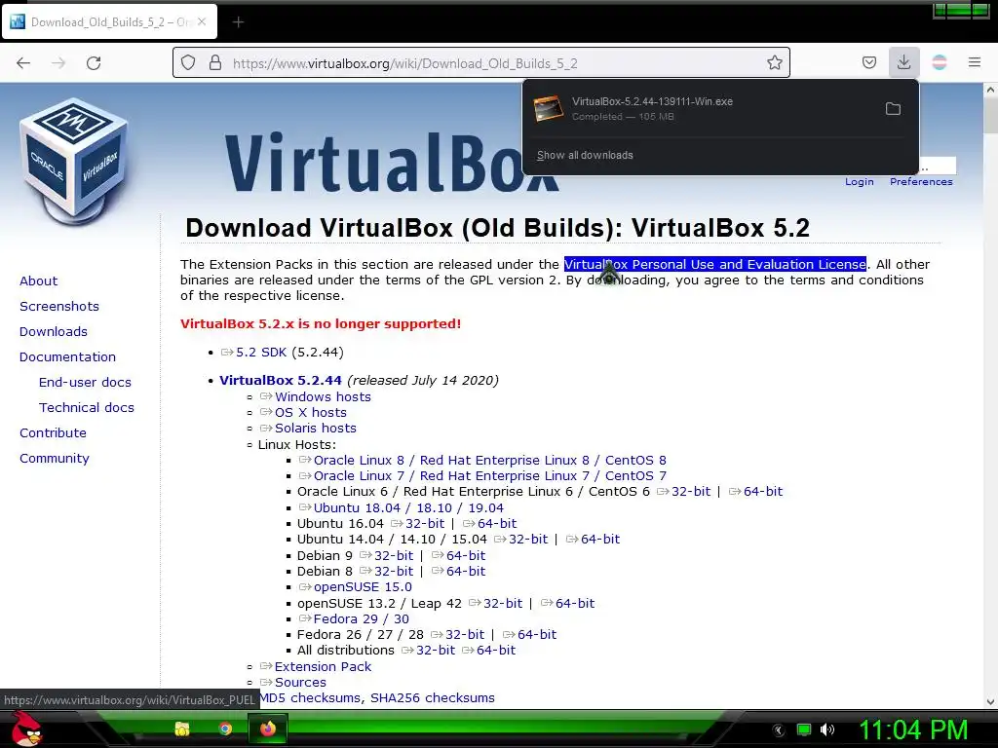This screenshot has width=998, height=748.
Task: Download the OS X hosts build
Action: 311,413
